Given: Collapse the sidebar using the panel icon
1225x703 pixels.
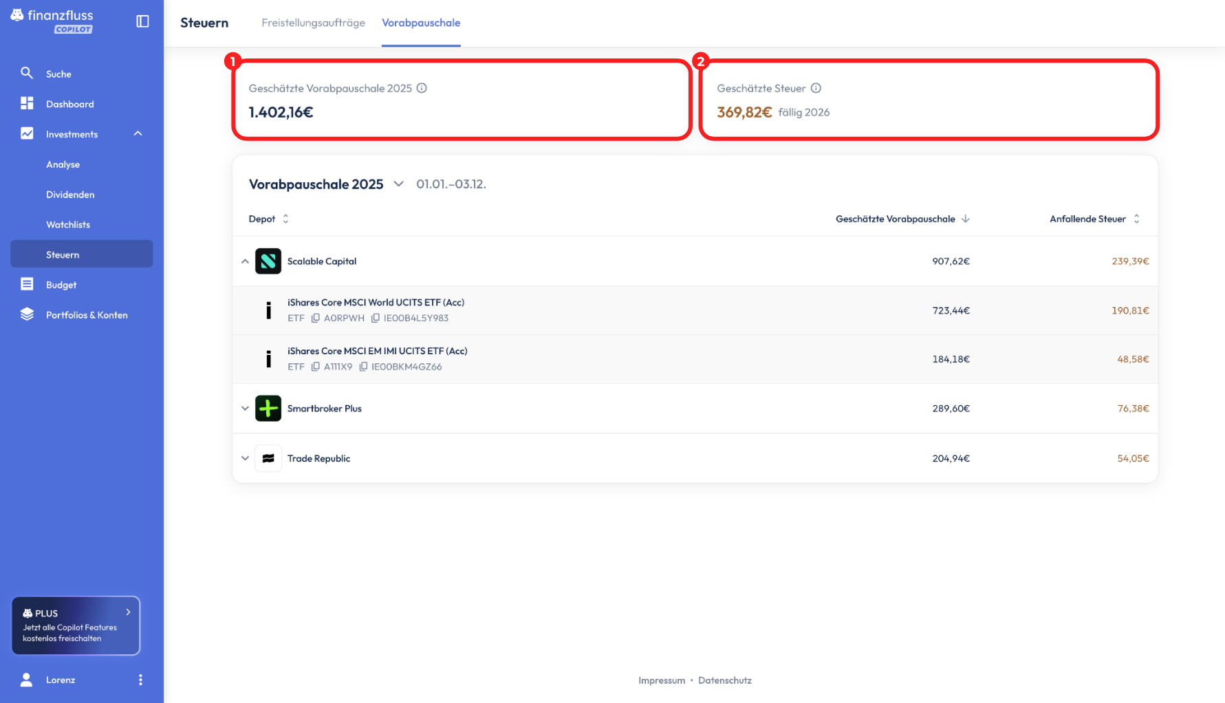Looking at the screenshot, I should coord(142,21).
